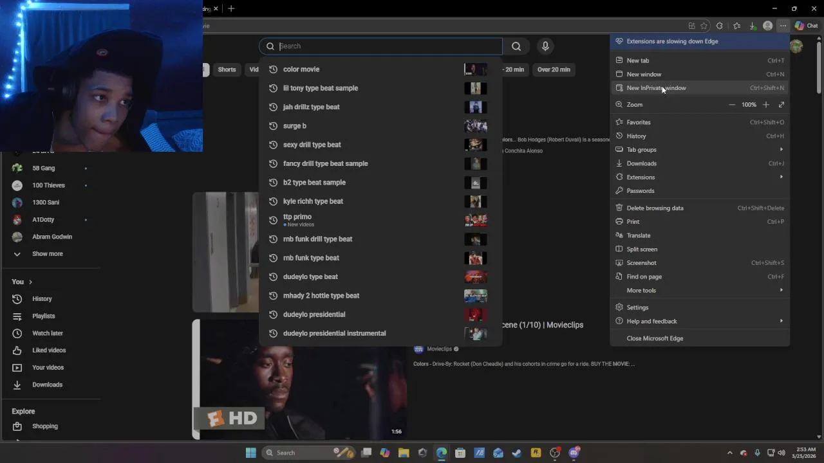Click Delete browsing data menu item

(x=700, y=208)
